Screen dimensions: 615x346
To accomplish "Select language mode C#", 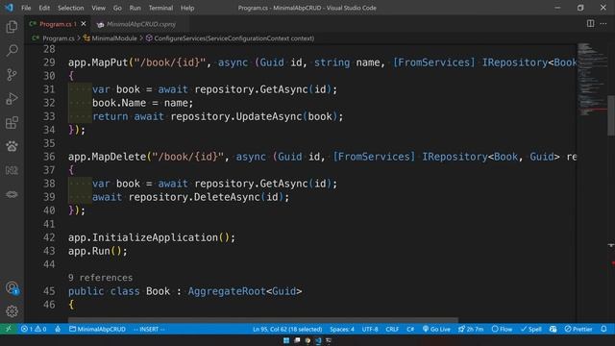I will (410, 329).
